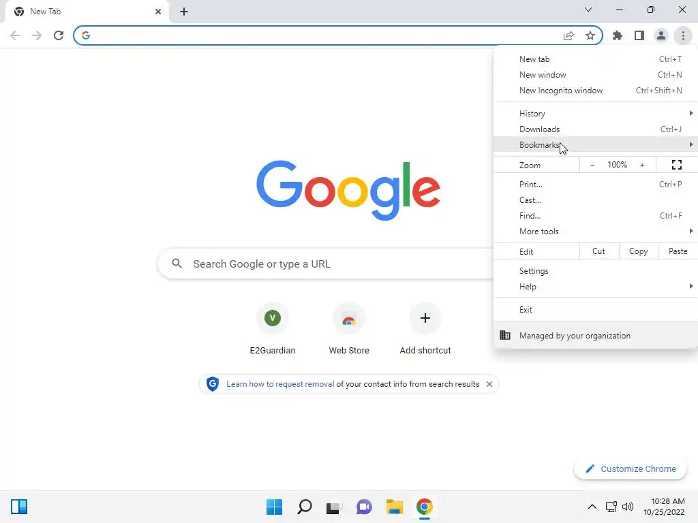Click the Cut button
This screenshot has height=523, width=698.
(598, 251)
